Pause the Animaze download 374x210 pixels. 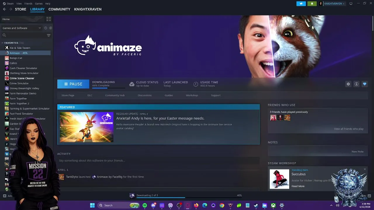click(73, 84)
